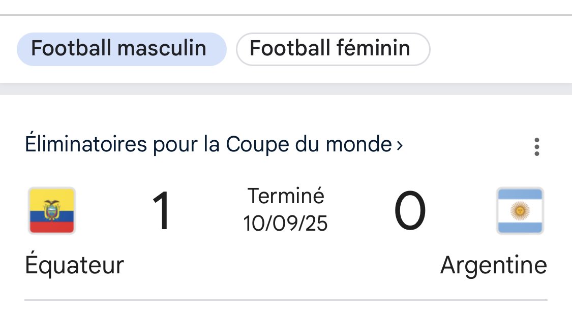Viewport: 572px width, 315px height.
Task: Open the Argentine team name
Action: point(493,265)
